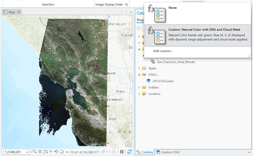Image resolution: width=253 pixels, height=156 pixels.
Task: Select the None processing template
Action: tap(198, 14)
